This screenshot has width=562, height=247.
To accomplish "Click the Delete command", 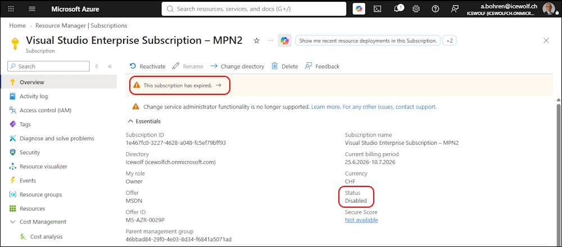I will click(x=284, y=66).
